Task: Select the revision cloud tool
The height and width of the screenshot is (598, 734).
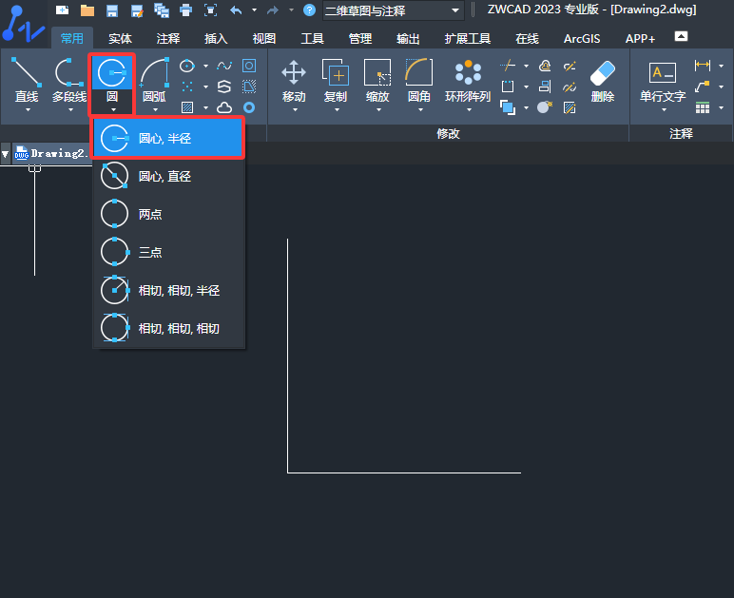Action: 224,107
